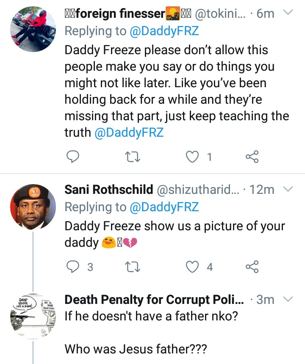Reply to foreign finesser's tweet
305x364 pixels.
pyautogui.click(x=74, y=157)
